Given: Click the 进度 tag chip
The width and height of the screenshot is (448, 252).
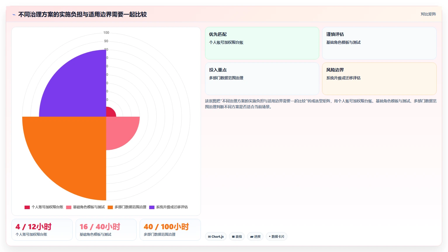Looking at the screenshot, I should (255, 237).
